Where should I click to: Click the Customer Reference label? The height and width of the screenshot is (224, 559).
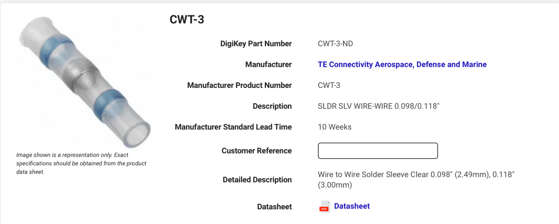pos(256,151)
